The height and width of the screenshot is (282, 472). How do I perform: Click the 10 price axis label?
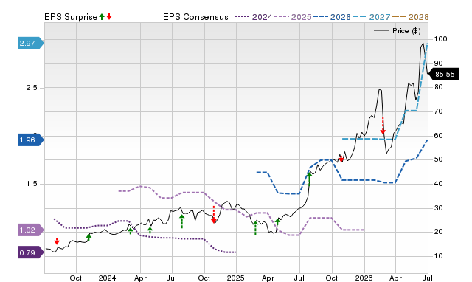(x=438, y=255)
